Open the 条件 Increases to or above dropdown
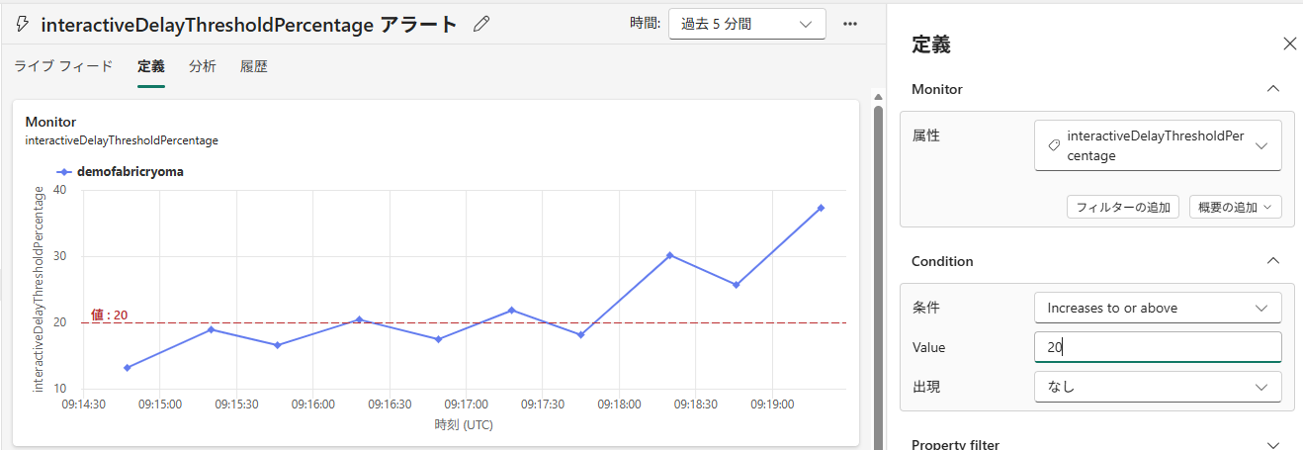Screen dimensions: 1303x450 (x=1158, y=308)
